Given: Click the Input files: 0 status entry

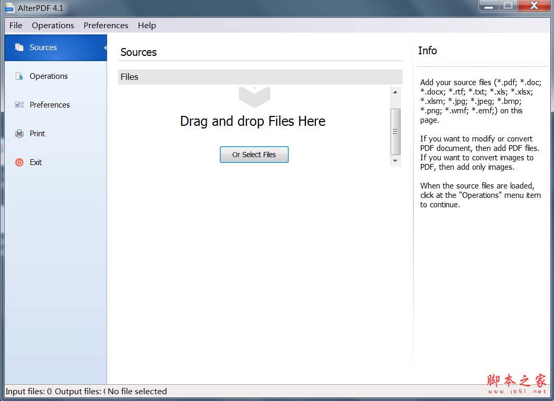Looking at the screenshot, I should pos(29,391).
